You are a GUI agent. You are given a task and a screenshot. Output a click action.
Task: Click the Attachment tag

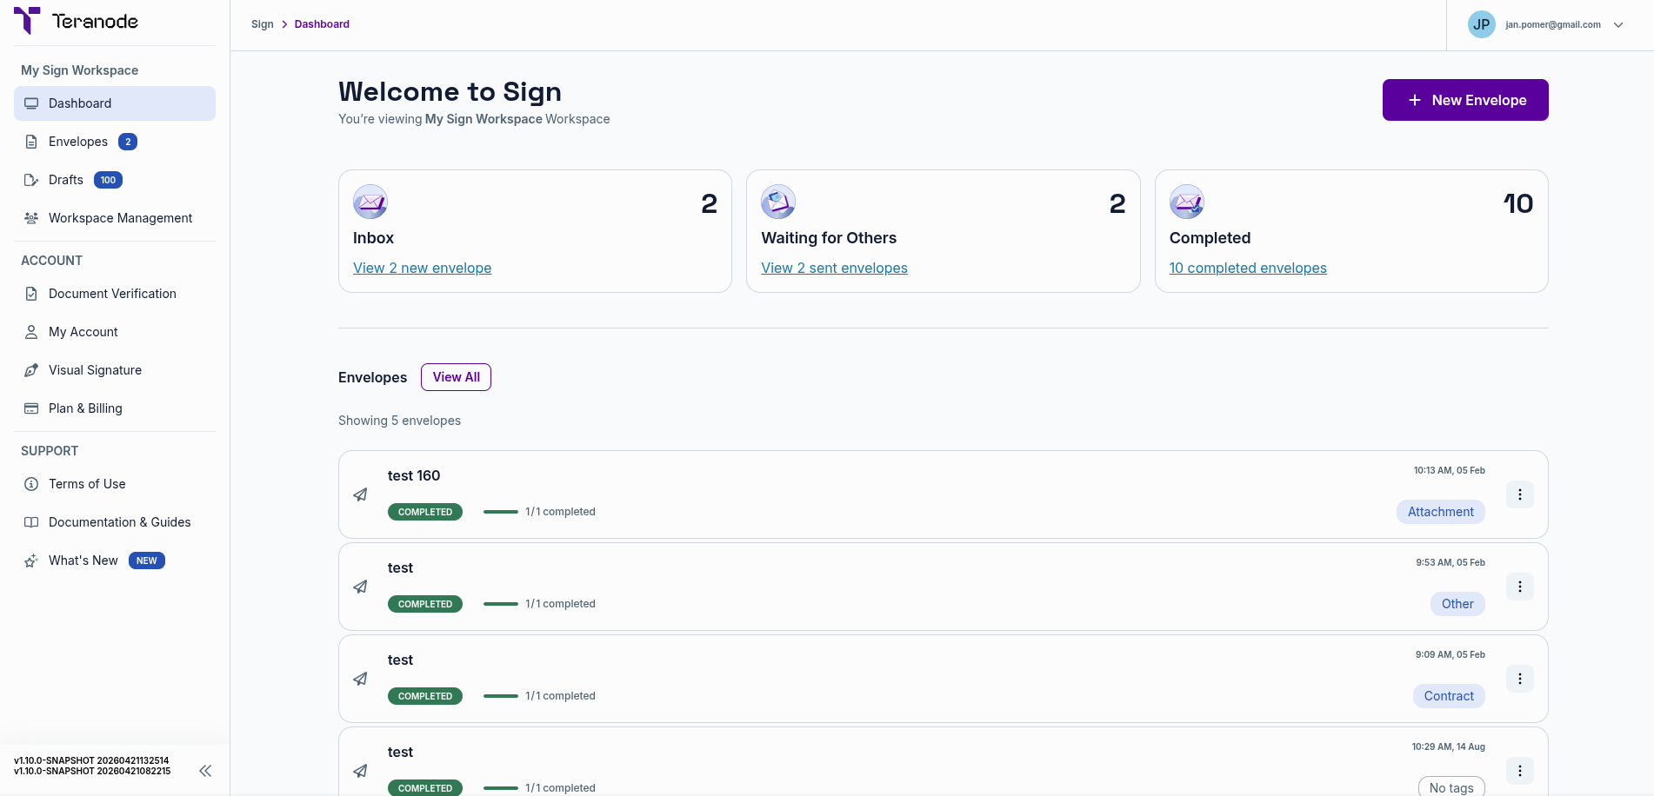(x=1441, y=512)
